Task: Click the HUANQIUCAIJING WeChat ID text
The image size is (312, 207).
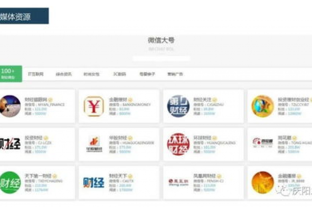Action: pyautogui.click(x=221, y=143)
